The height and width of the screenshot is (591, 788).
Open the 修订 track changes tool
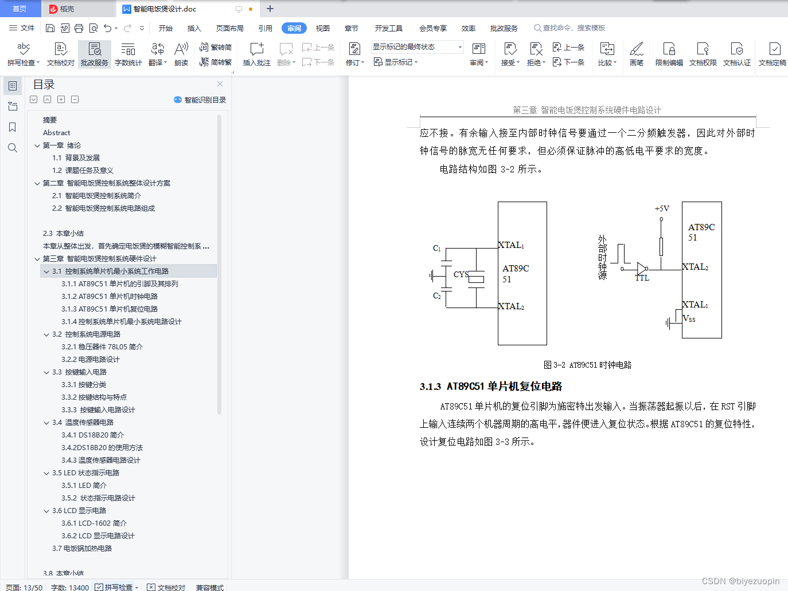tap(354, 54)
